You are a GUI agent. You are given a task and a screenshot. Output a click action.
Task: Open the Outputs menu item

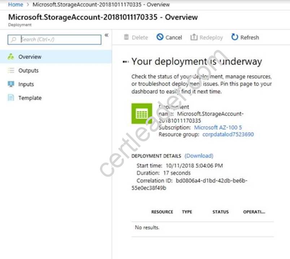pos(56,70)
